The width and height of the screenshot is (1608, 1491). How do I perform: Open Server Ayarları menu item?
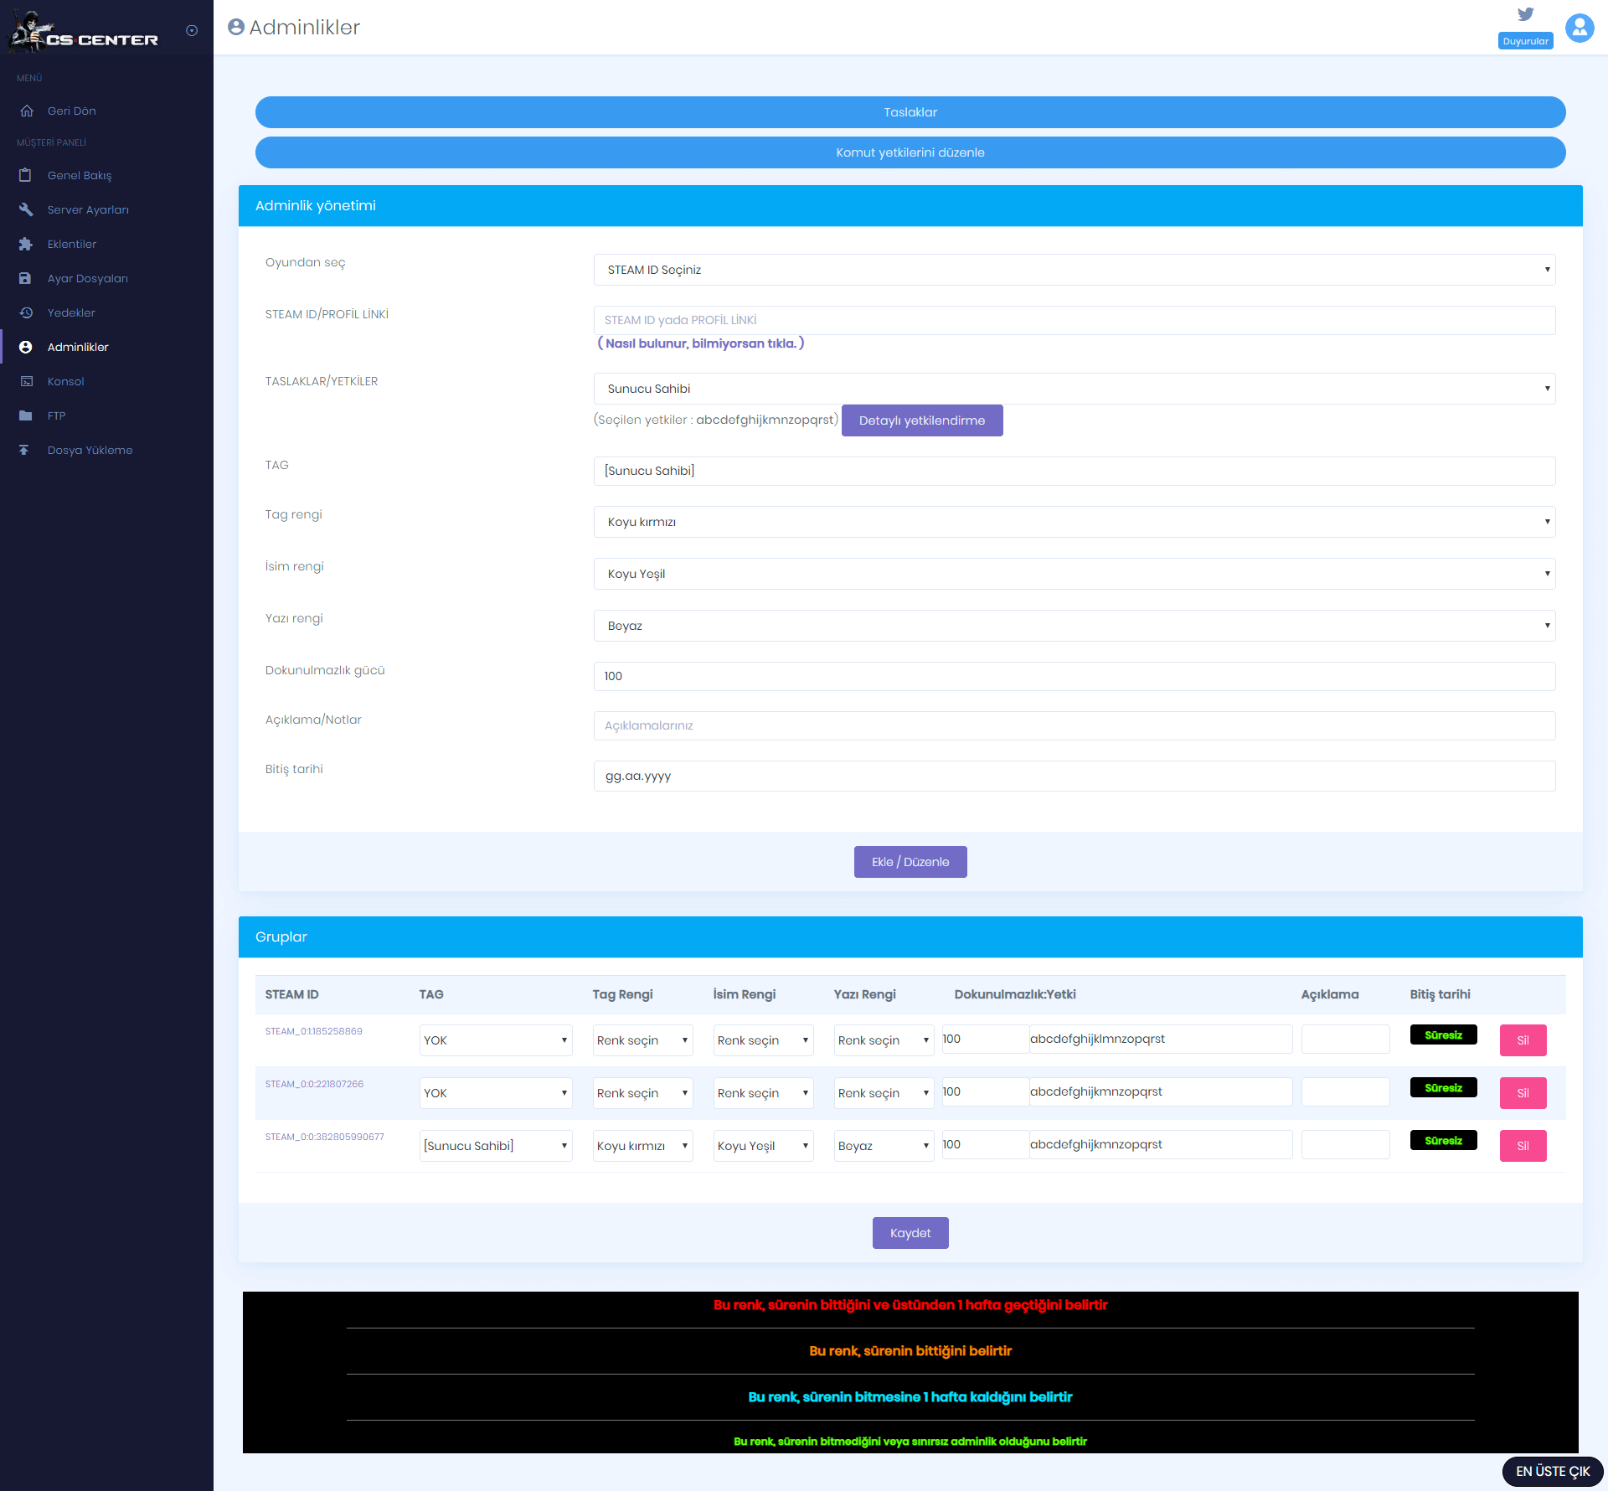pos(88,209)
